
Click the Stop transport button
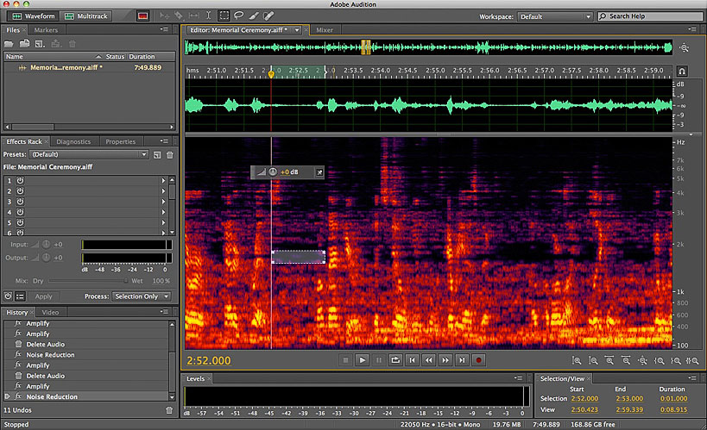pyautogui.click(x=345, y=359)
